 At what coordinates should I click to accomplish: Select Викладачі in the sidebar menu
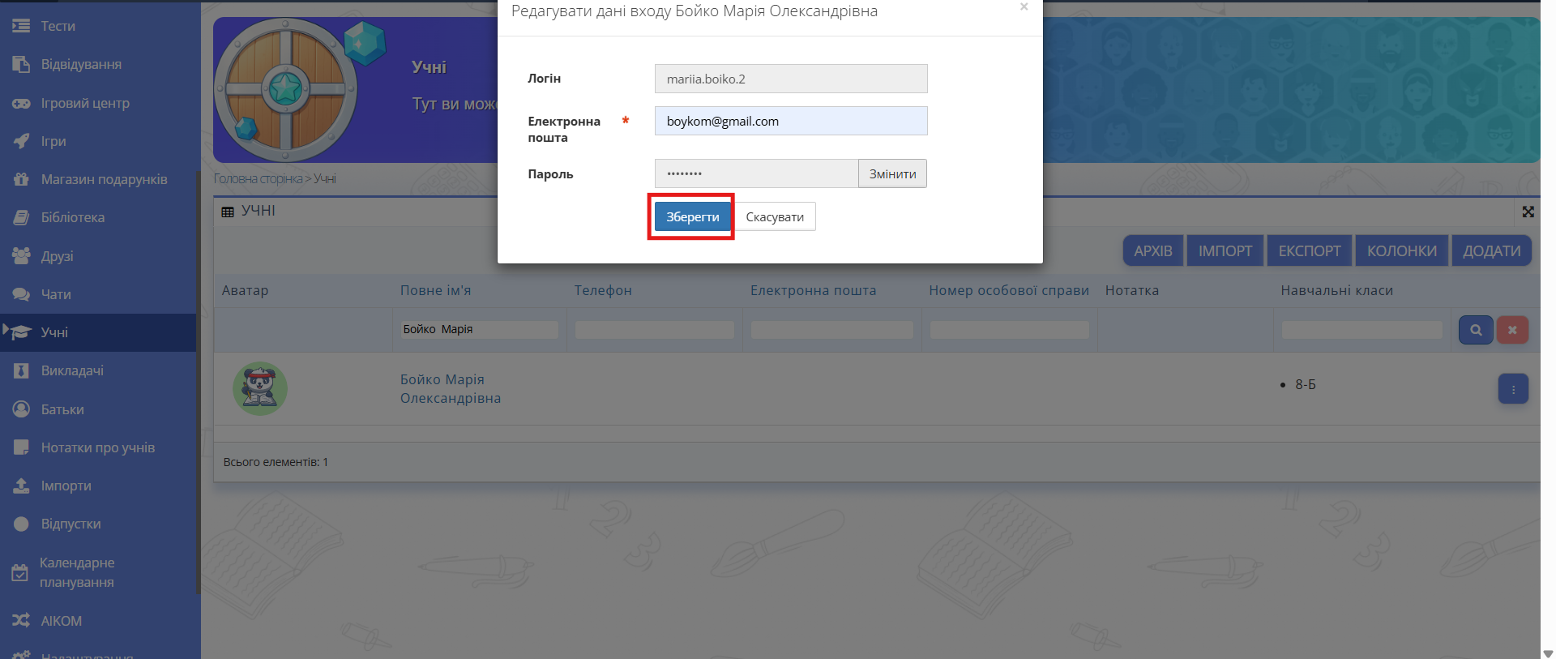(72, 370)
